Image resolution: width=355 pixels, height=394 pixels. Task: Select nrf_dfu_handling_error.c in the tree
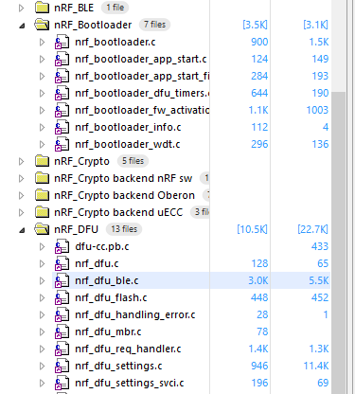pyautogui.click(x=135, y=314)
